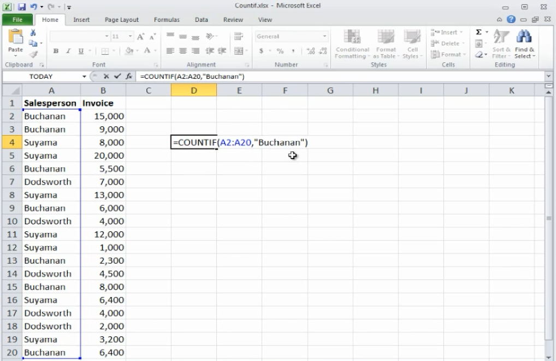The image size is (556, 361).
Task: Open Microsoft Excel Help question mark
Action: pyautogui.click(x=511, y=20)
